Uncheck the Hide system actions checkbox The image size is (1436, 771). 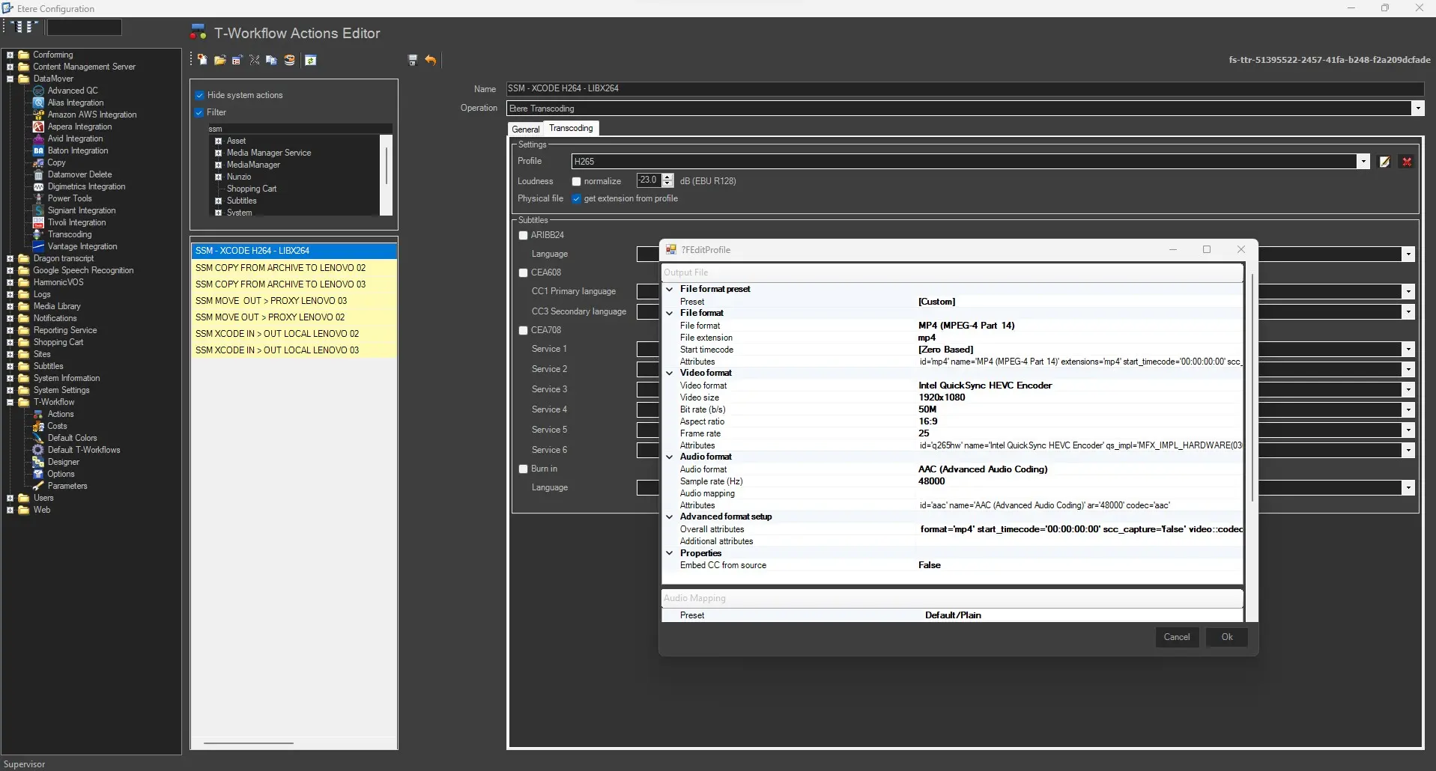click(x=200, y=95)
